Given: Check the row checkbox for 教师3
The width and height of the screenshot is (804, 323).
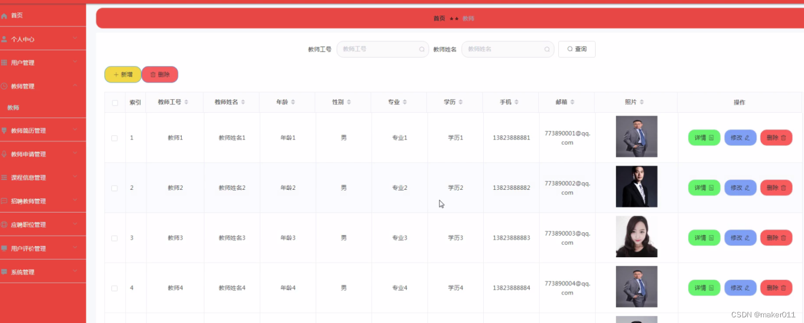Looking at the screenshot, I should (115, 238).
